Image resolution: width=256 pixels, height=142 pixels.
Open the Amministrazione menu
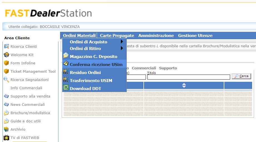coord(156,36)
